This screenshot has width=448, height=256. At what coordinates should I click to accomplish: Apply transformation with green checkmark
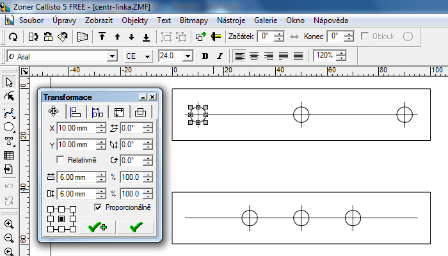(x=136, y=227)
